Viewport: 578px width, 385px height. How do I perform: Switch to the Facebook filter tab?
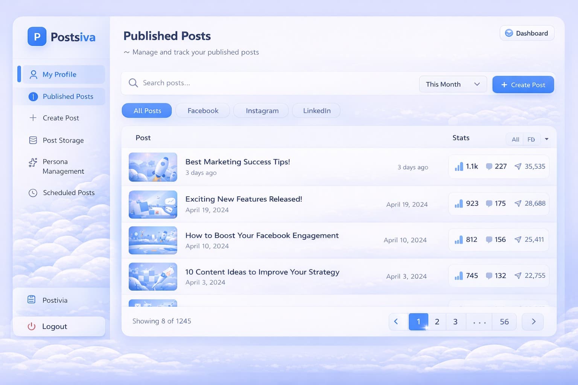click(x=203, y=111)
